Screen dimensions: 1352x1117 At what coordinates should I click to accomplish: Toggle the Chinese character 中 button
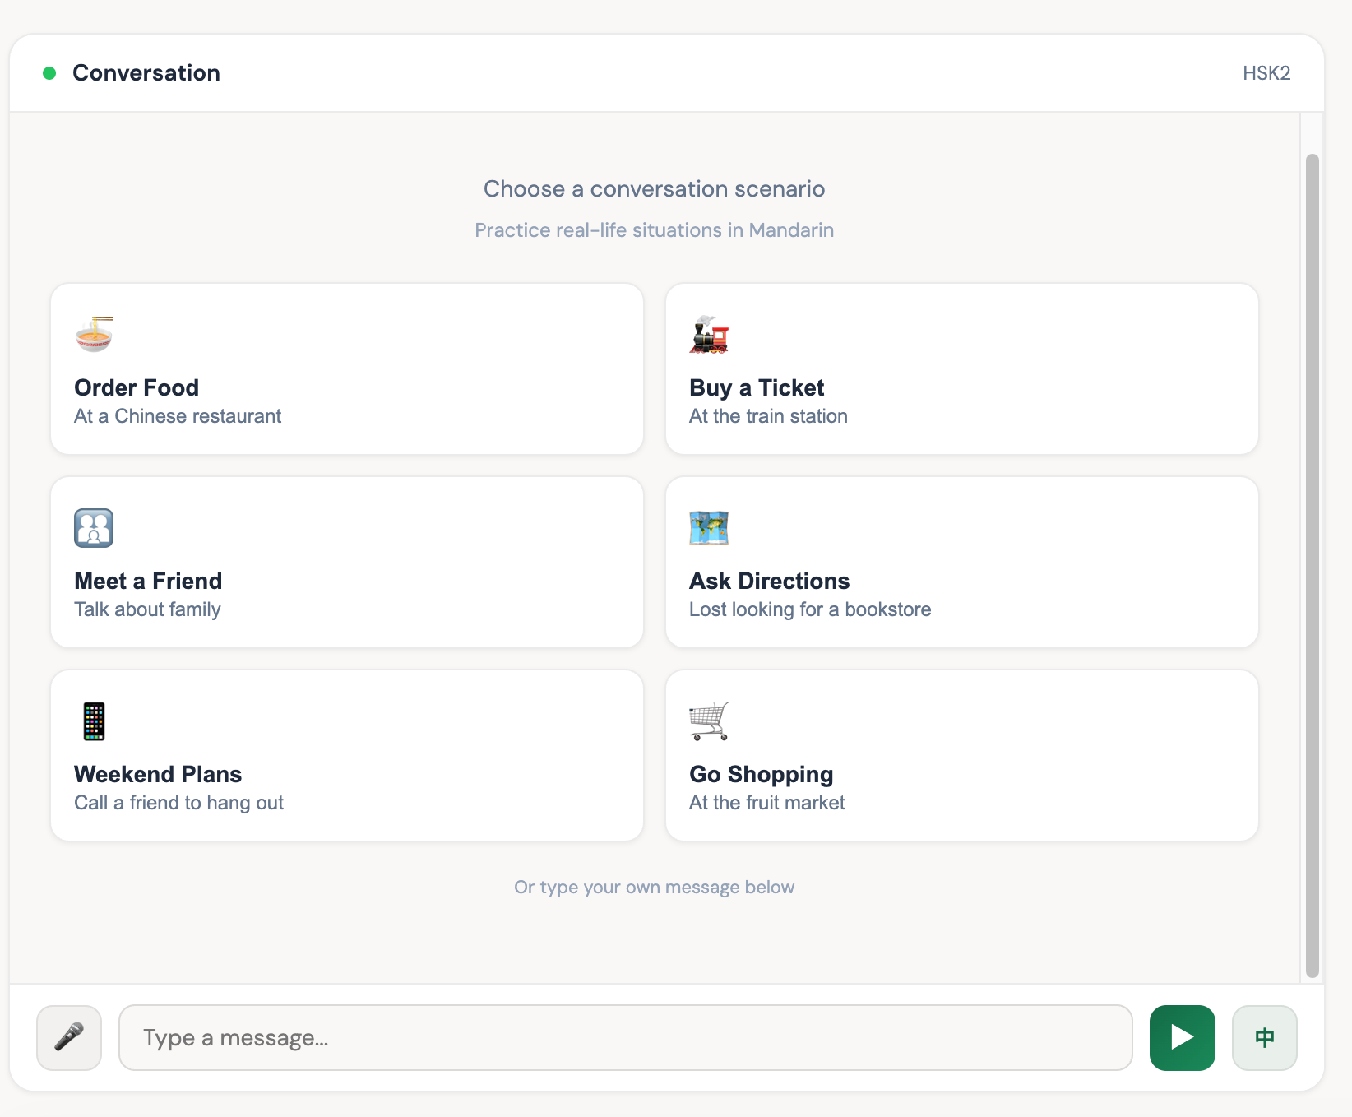tap(1264, 1037)
